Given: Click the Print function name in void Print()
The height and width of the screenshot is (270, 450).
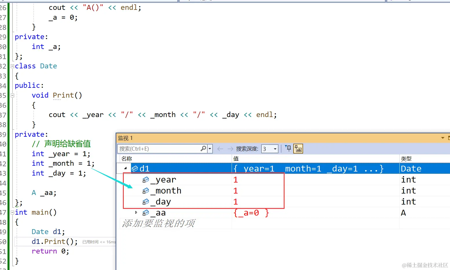Looking at the screenshot, I should 63,95.
